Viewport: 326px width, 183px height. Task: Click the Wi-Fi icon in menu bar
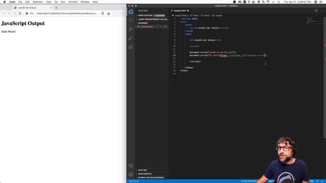(268, 2)
